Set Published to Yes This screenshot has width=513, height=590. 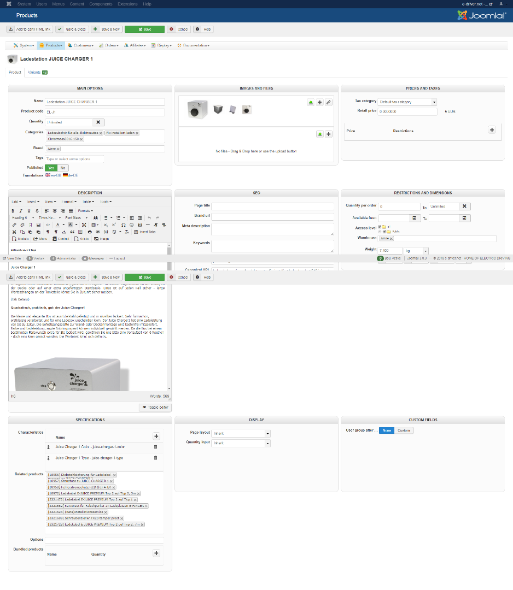51,168
